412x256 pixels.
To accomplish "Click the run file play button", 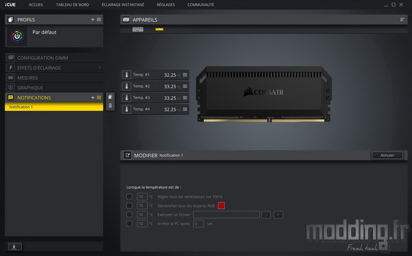I will (278, 215).
